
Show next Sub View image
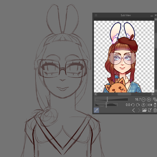[139, 110]
